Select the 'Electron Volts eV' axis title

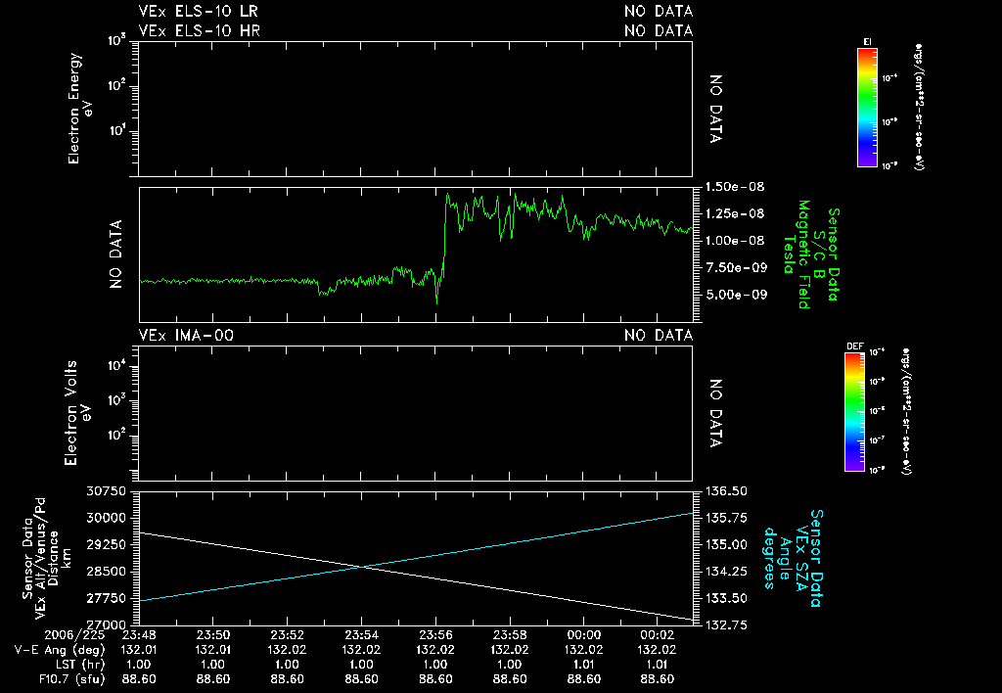(x=76, y=413)
